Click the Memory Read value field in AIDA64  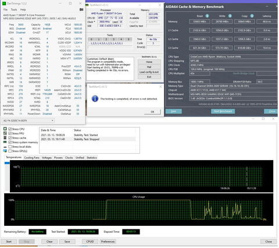(199, 22)
